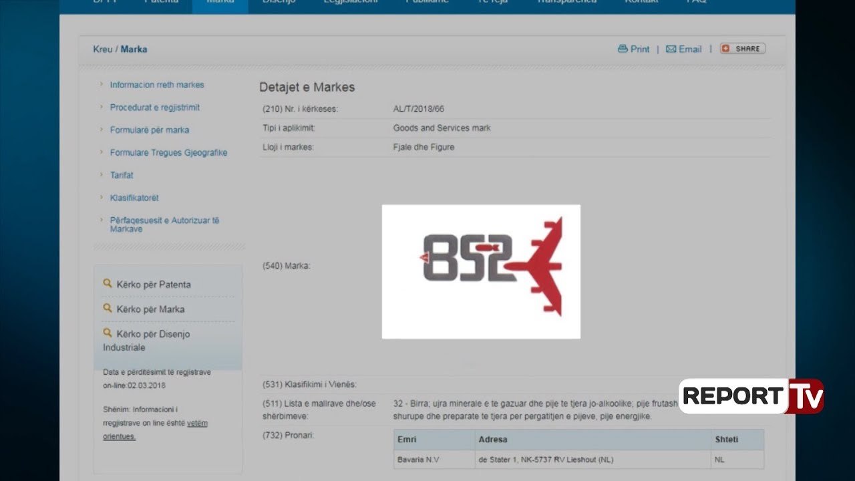Click the Detajet e Markes heading

click(307, 88)
